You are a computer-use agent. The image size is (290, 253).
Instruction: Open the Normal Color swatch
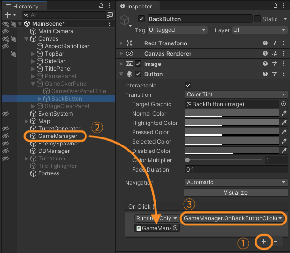click(232, 113)
